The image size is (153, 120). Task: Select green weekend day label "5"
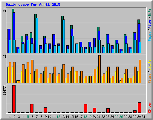[x=28, y=117]
